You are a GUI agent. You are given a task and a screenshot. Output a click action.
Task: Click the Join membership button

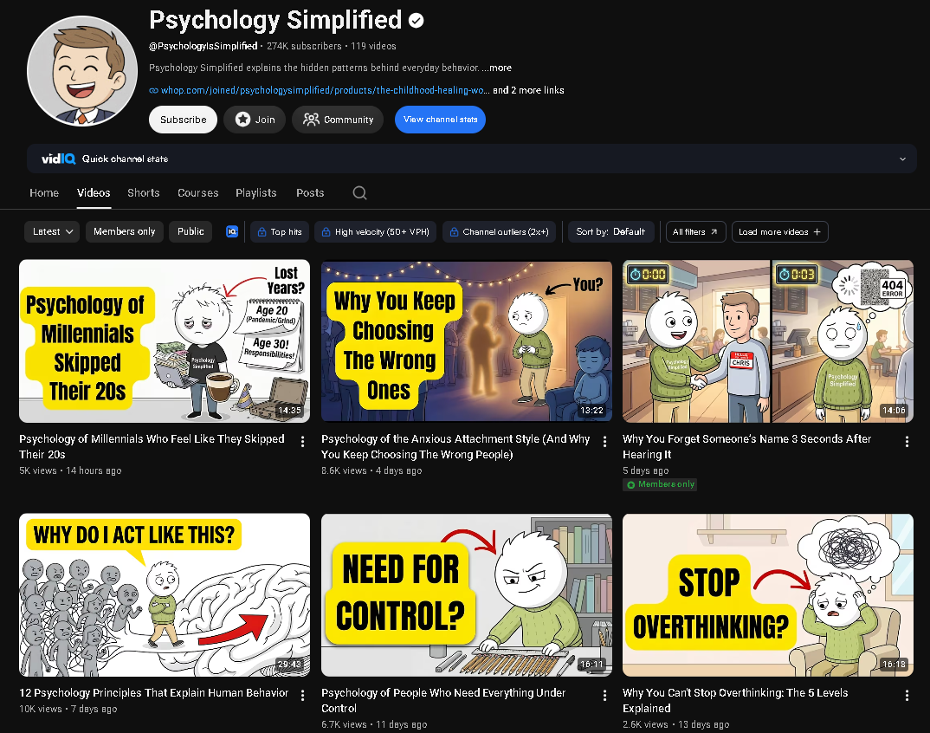[x=255, y=120]
